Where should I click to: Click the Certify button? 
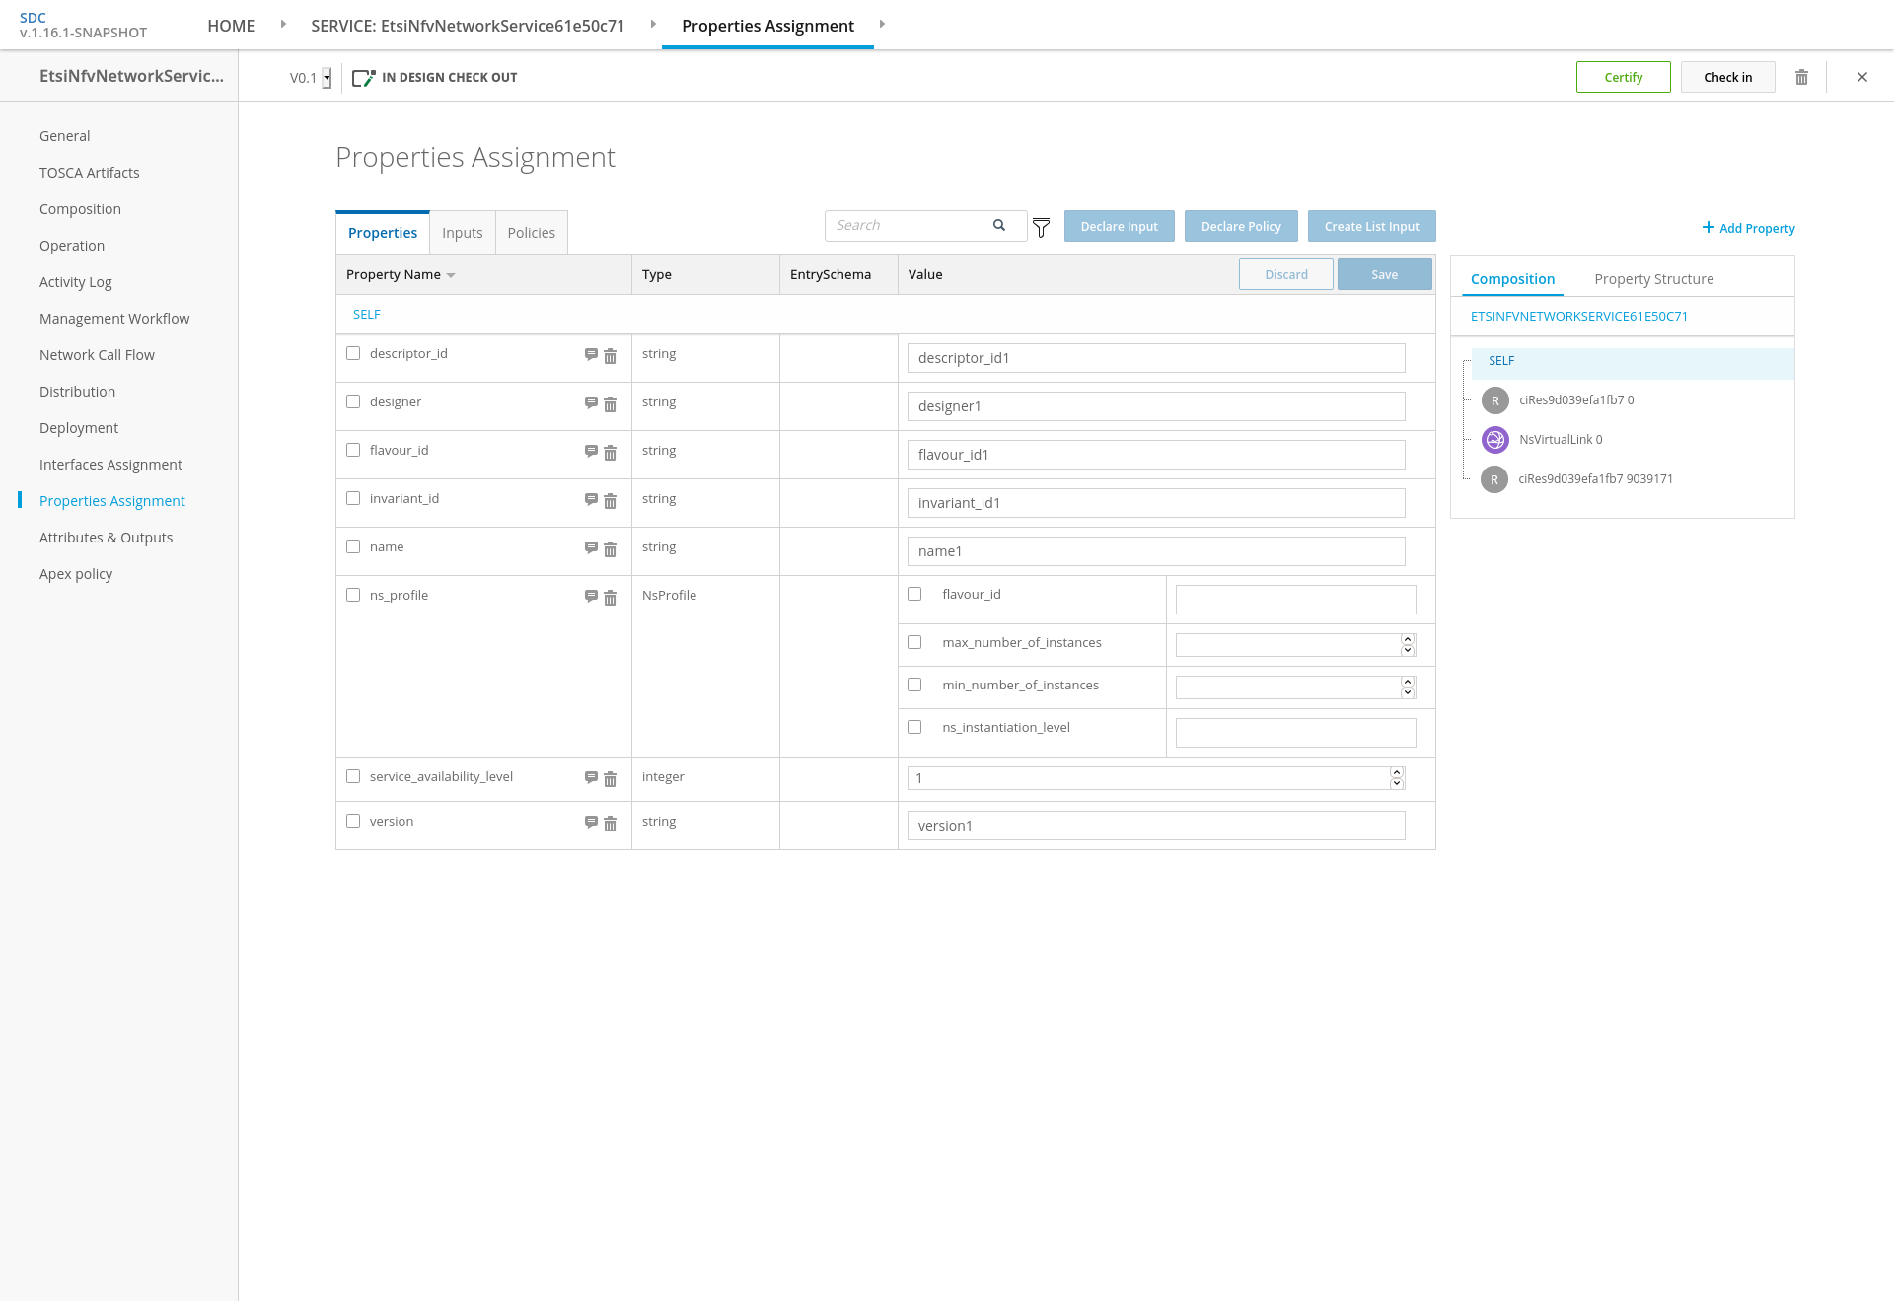click(x=1623, y=77)
